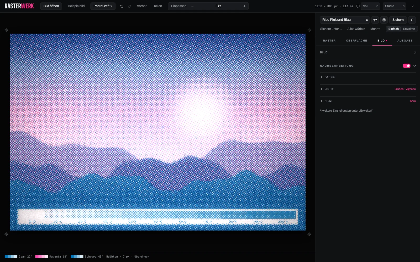Open the preset grid browser icon
420x262 pixels.
(x=384, y=20)
